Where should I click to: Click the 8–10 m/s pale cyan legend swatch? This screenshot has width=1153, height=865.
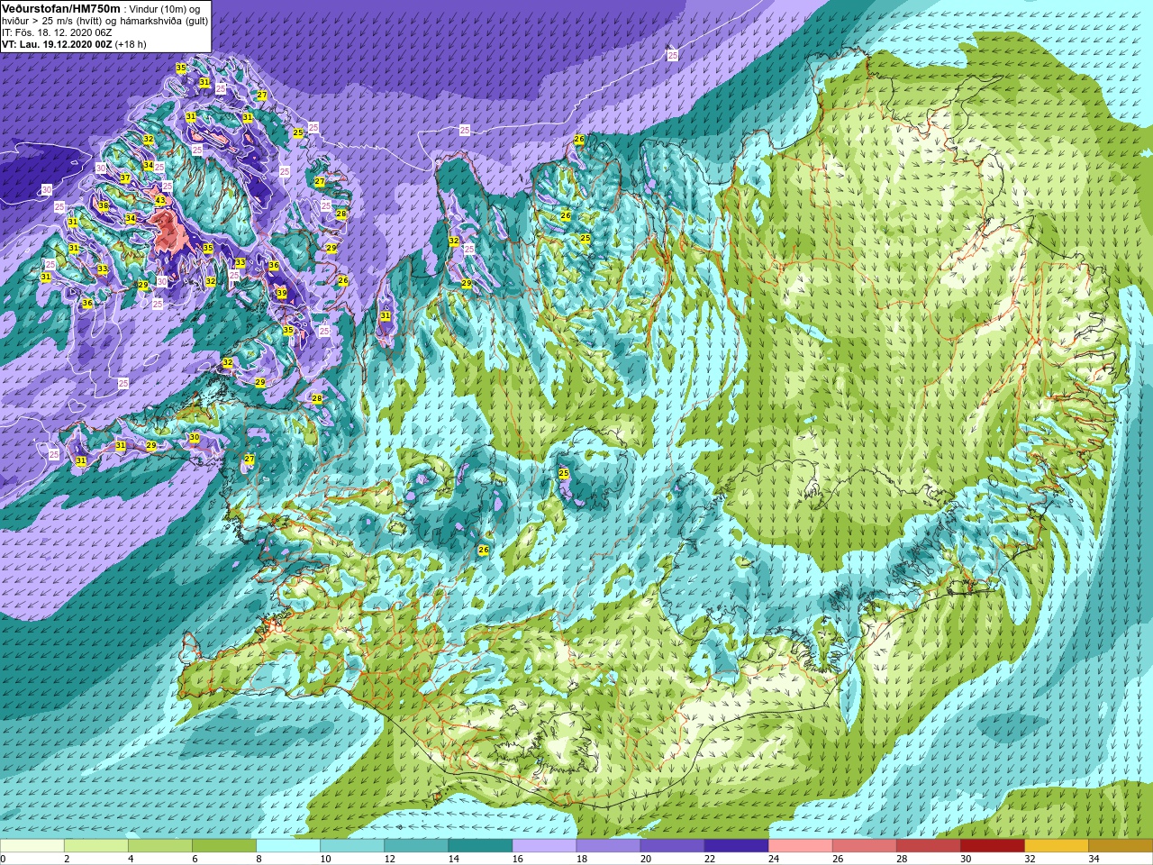[x=288, y=846]
